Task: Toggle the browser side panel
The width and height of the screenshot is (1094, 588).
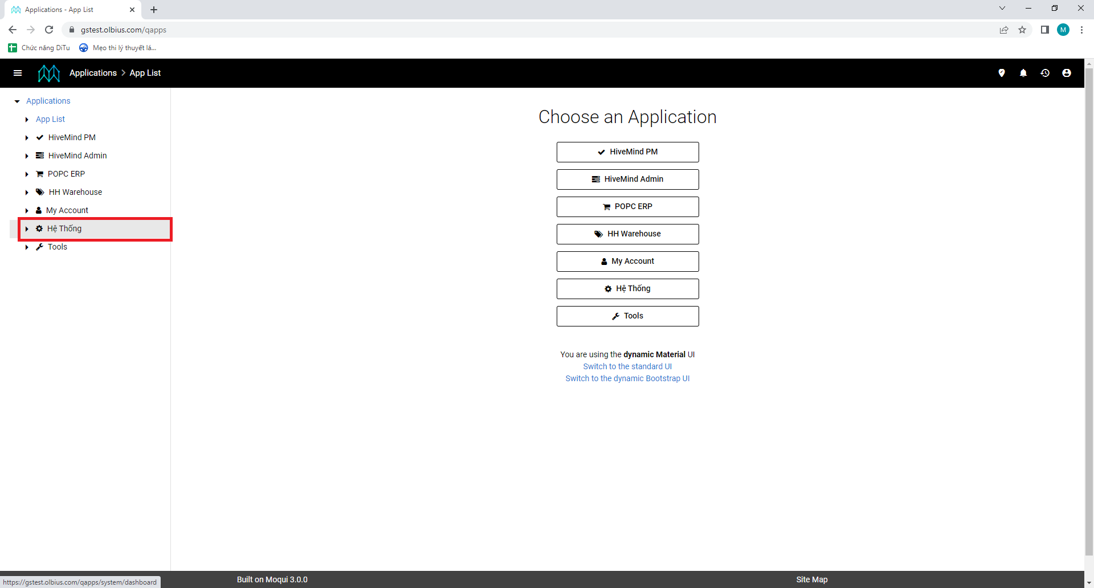Action: pos(1045,30)
